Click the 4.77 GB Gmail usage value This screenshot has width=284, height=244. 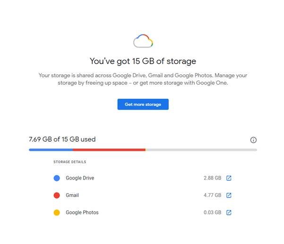212,195
